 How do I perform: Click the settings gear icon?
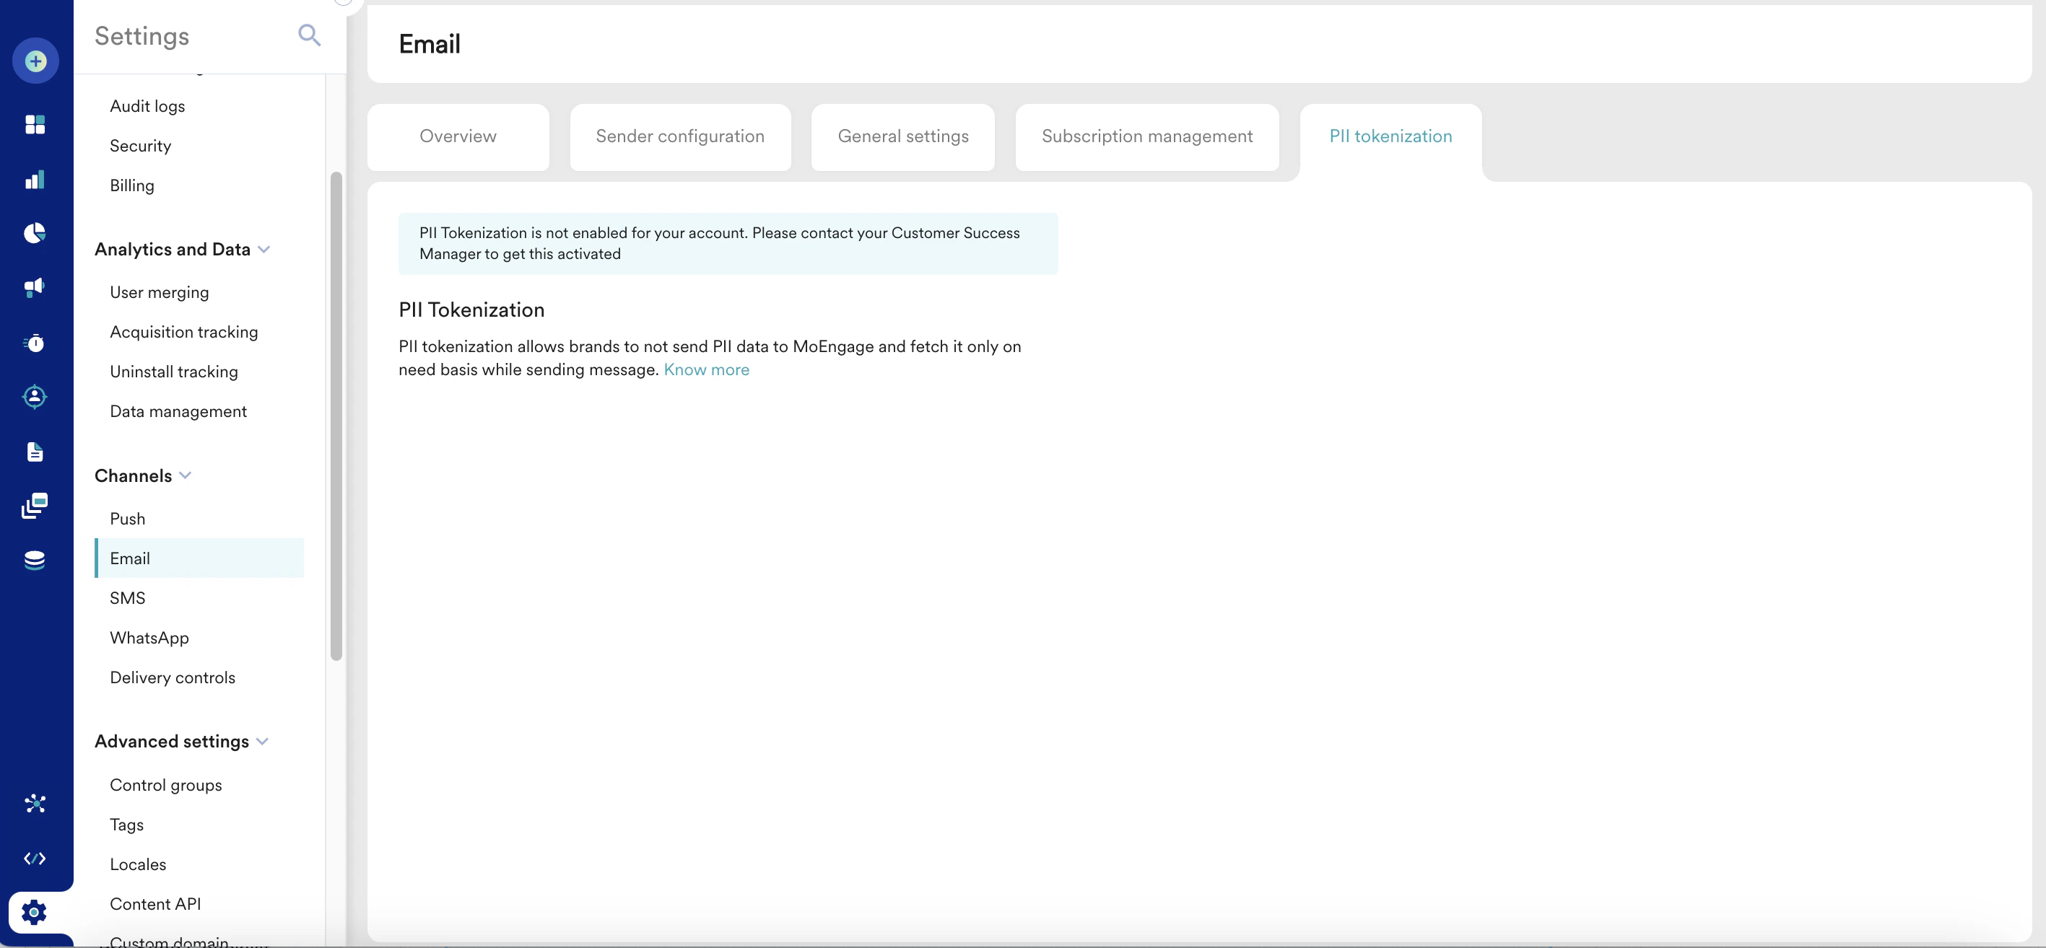33,912
